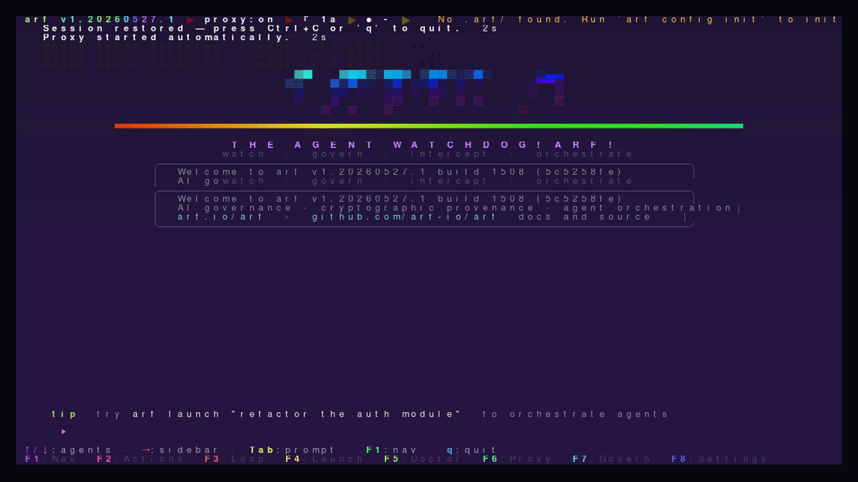Click the 'arf v1.20260527.1' version label in the status bar
858x482 pixels.
point(101,20)
